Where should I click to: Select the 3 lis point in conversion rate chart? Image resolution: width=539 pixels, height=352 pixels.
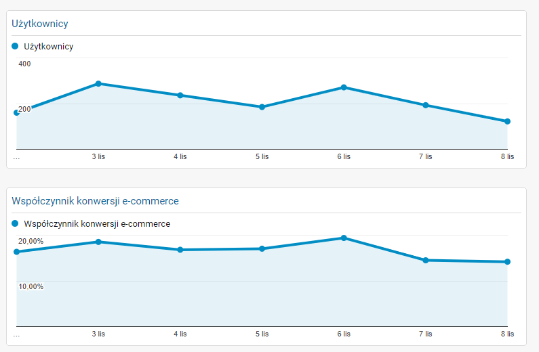pos(98,242)
